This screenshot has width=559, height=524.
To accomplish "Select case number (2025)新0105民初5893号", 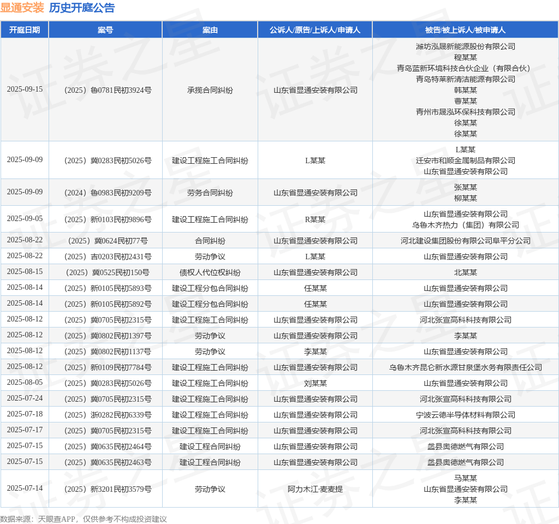I will 108,288.
